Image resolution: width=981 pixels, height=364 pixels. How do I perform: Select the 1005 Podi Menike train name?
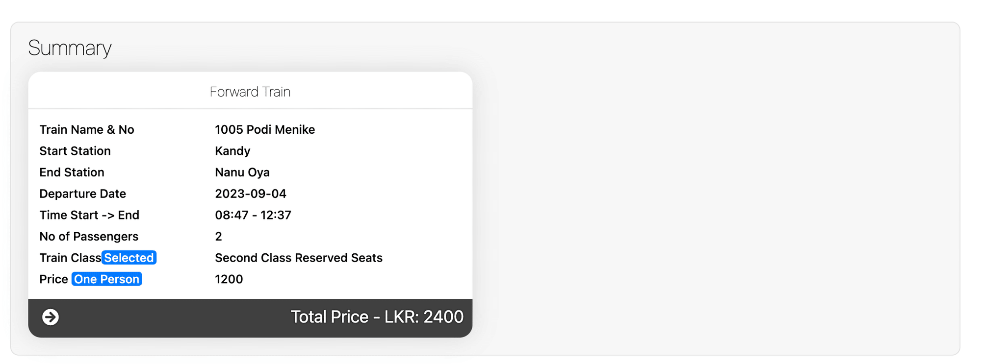[x=265, y=129]
